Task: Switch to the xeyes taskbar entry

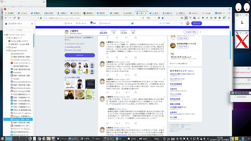Action: 143,139
